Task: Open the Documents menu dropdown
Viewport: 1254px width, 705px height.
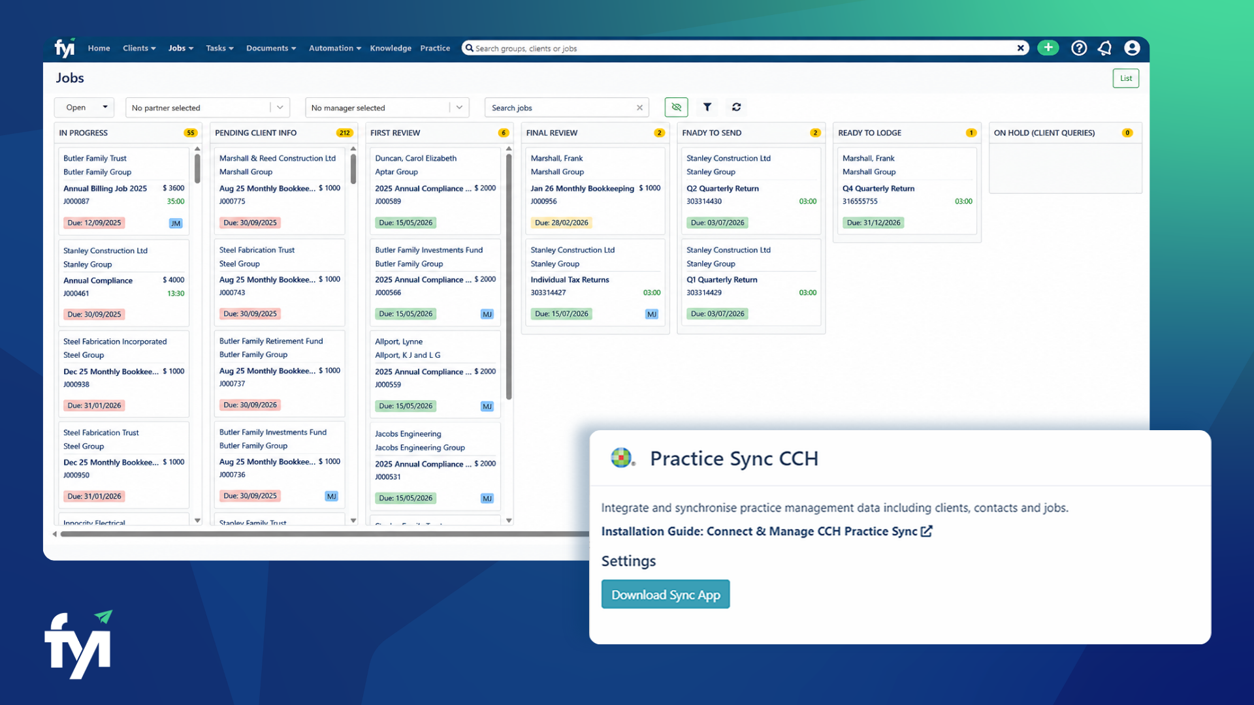Action: click(271, 48)
